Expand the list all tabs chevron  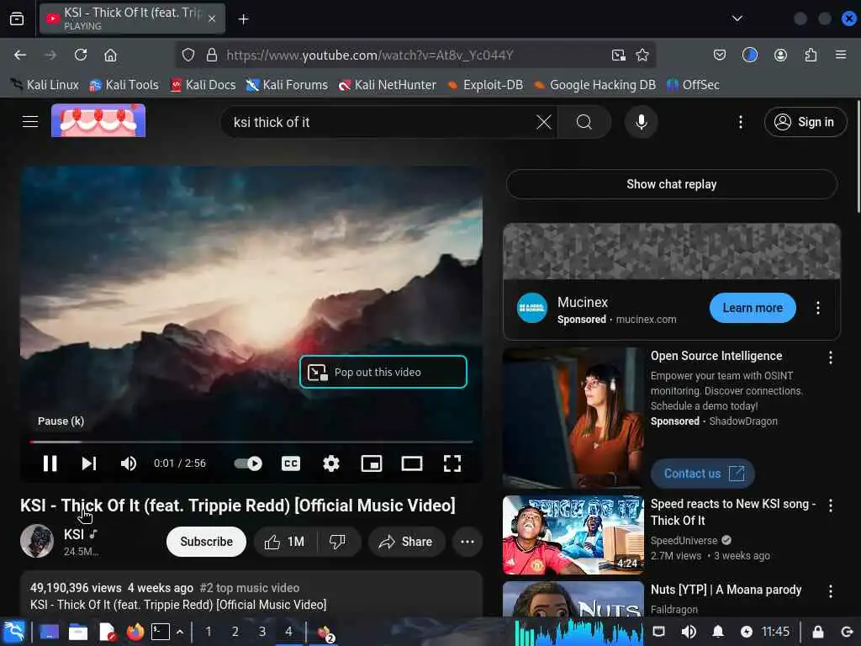[x=737, y=19]
